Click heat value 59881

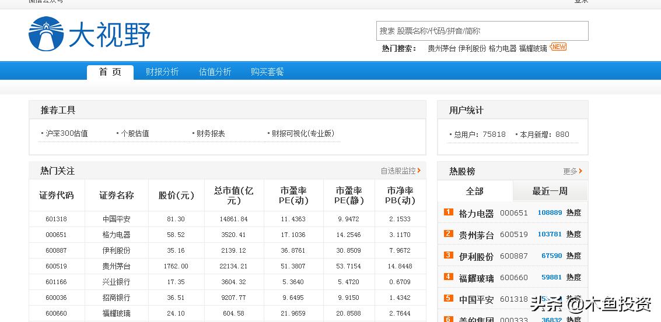click(x=552, y=277)
